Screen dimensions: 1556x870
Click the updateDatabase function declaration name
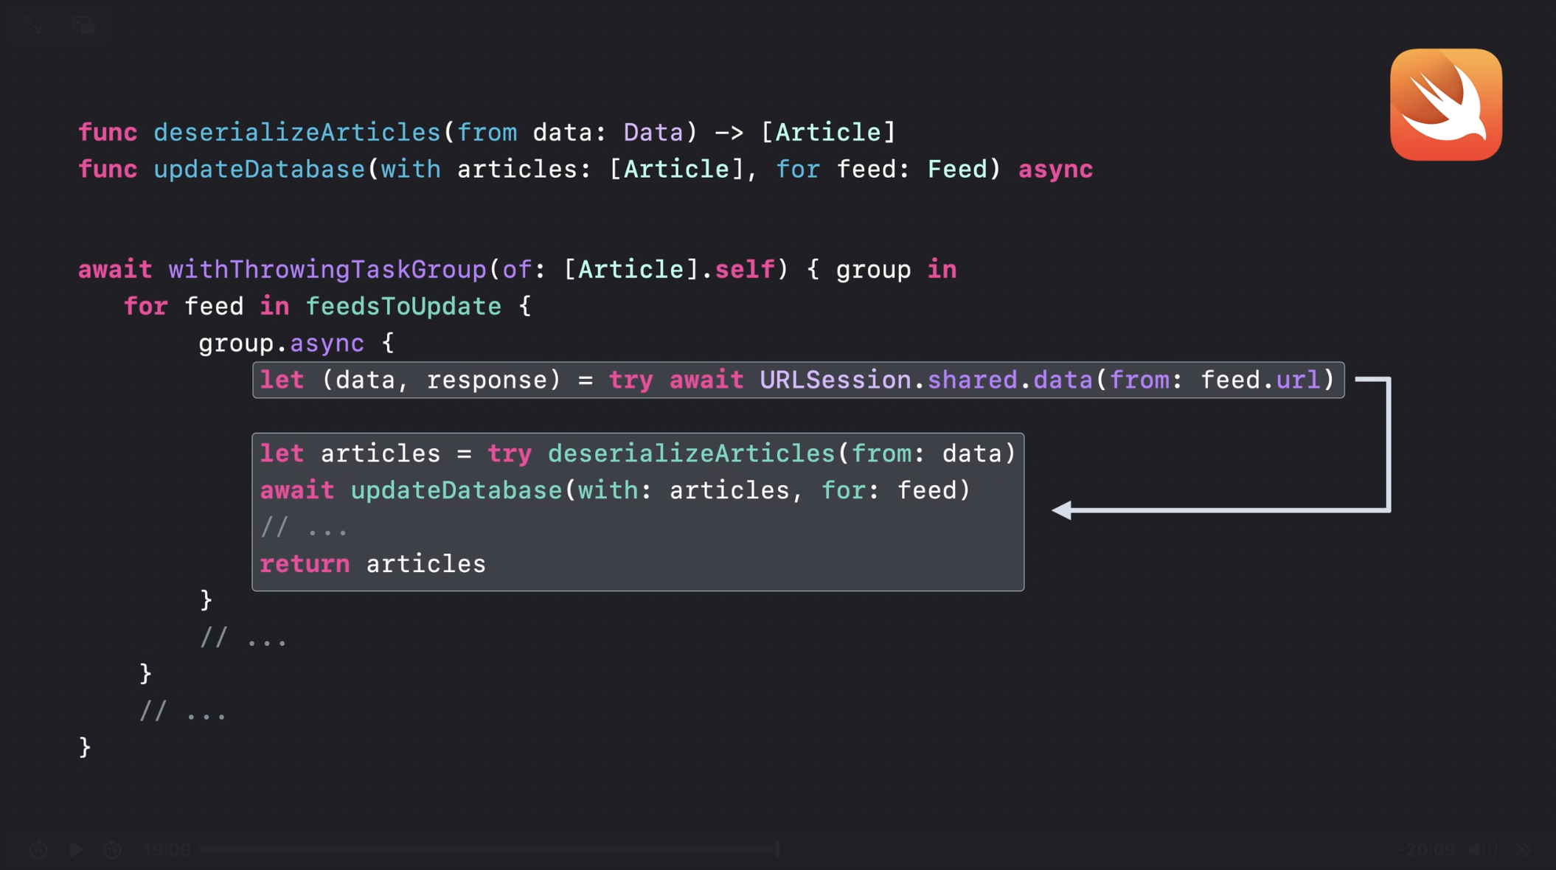tap(259, 170)
